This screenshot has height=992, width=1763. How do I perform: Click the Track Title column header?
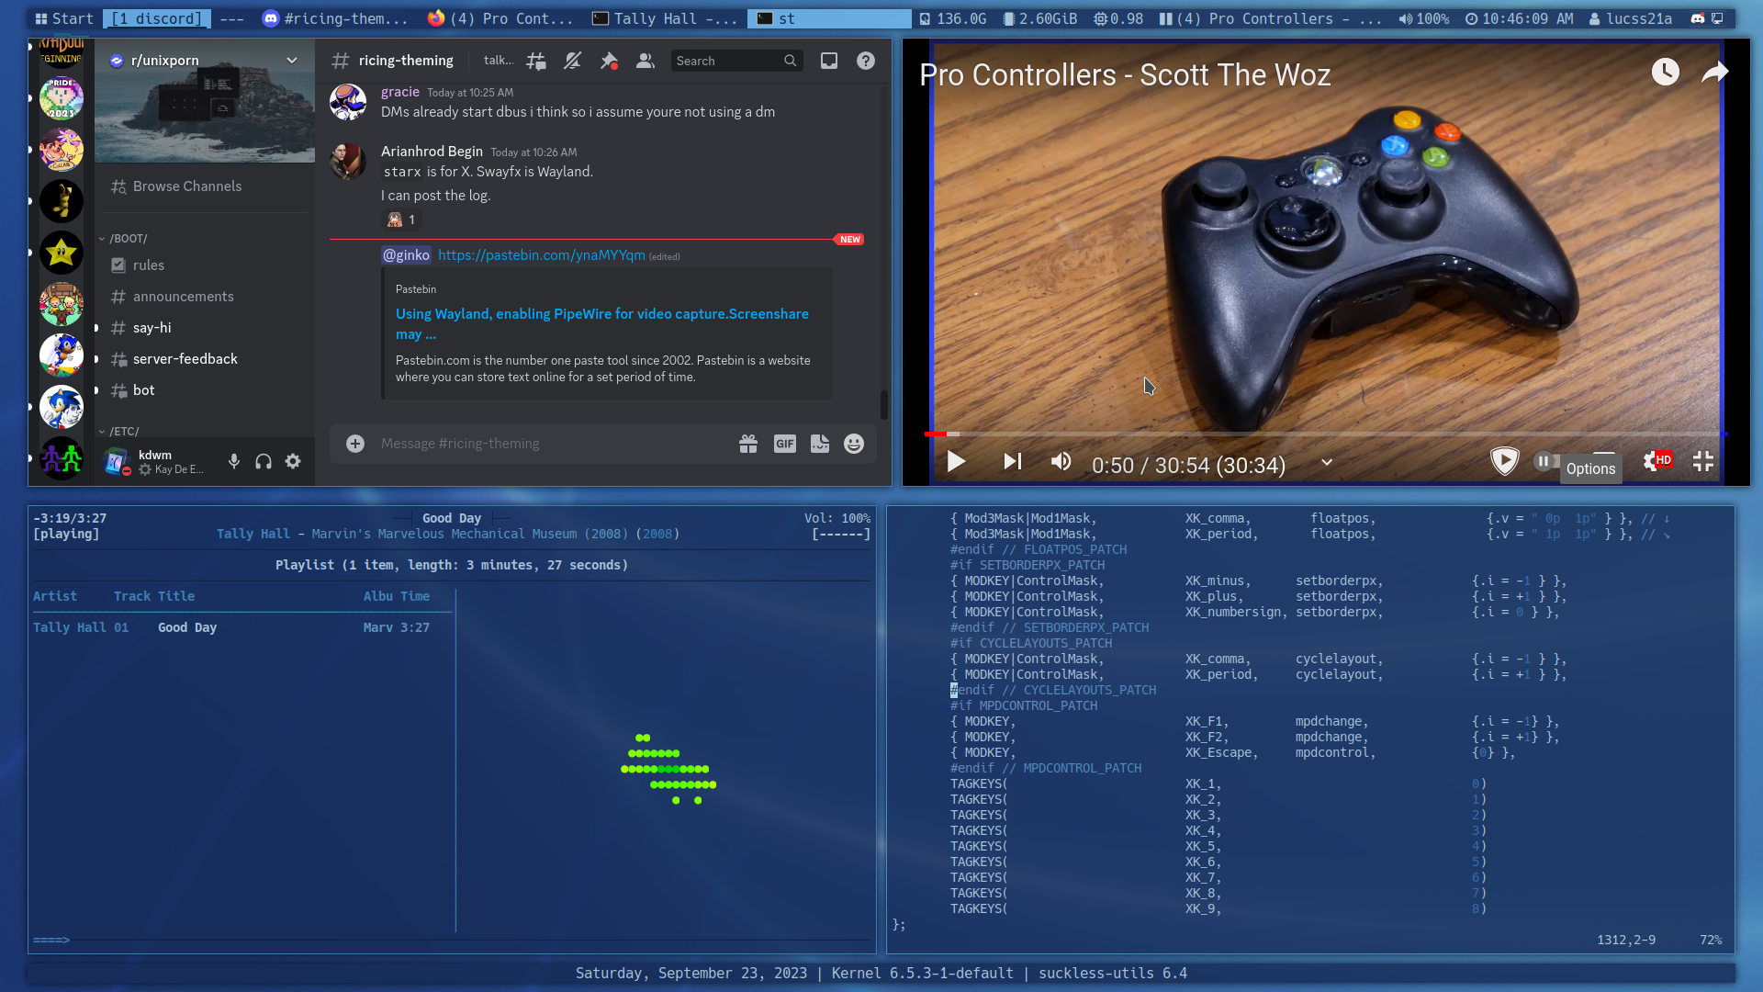[x=154, y=596]
